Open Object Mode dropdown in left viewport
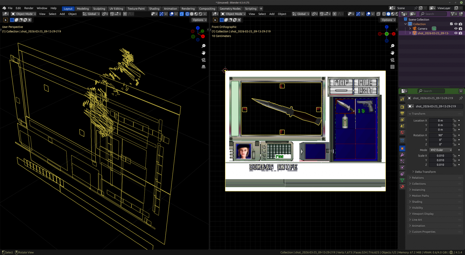Screen dimensions: 465x255 pyautogui.click(x=24, y=14)
